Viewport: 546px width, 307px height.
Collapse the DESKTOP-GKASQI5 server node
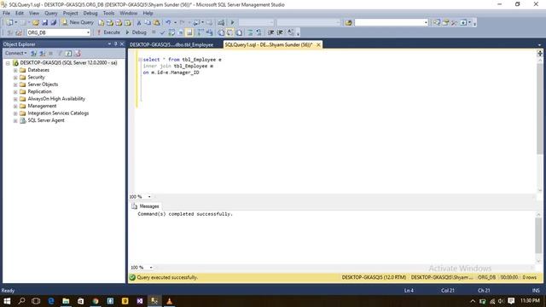(x=8, y=63)
